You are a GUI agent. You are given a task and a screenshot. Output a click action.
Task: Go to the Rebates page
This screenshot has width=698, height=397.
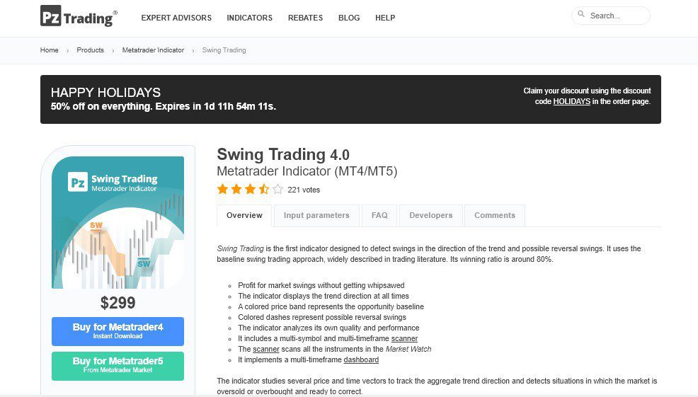coord(305,18)
